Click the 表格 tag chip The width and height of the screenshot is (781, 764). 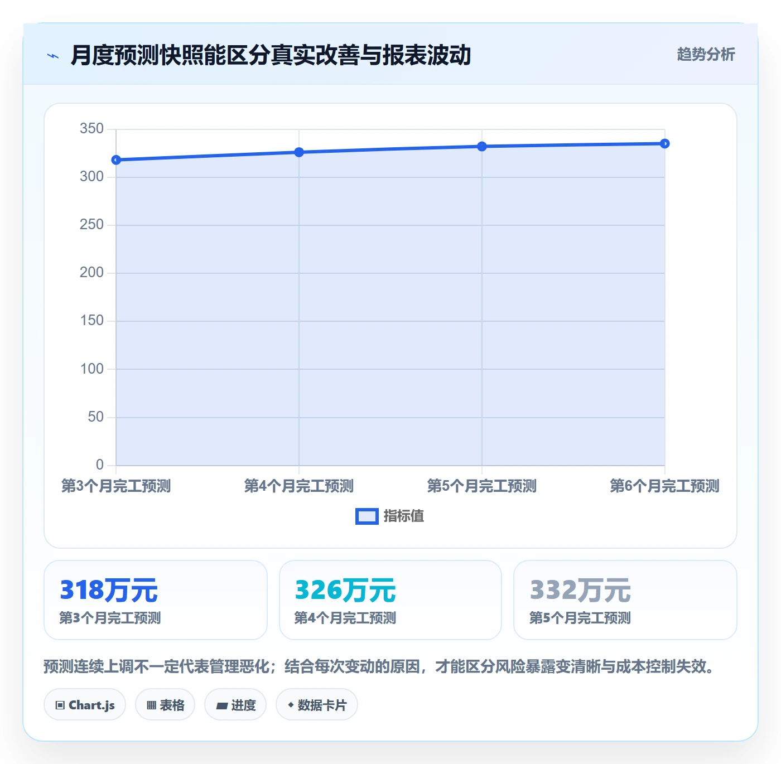click(x=165, y=705)
